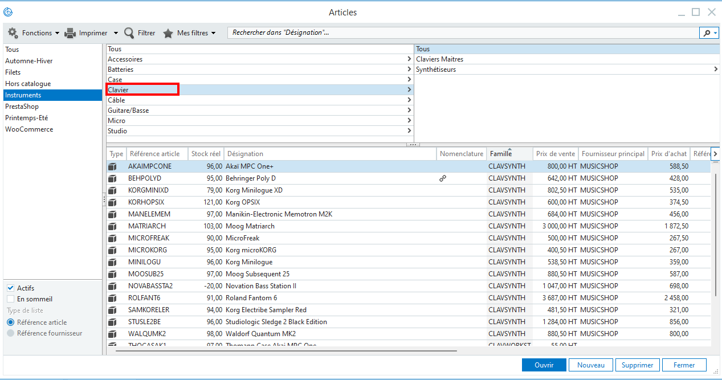Toggle the Actifs checkbox

click(10, 288)
